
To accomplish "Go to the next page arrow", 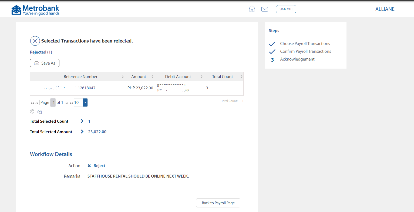I will click(67, 103).
